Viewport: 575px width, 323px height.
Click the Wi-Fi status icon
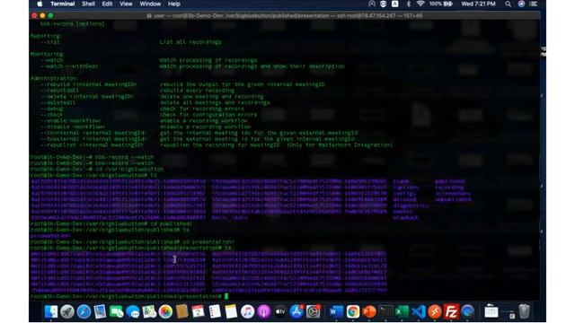420,4
